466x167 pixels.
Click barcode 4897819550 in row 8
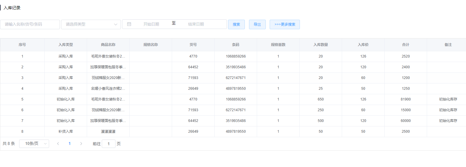click(x=236, y=132)
